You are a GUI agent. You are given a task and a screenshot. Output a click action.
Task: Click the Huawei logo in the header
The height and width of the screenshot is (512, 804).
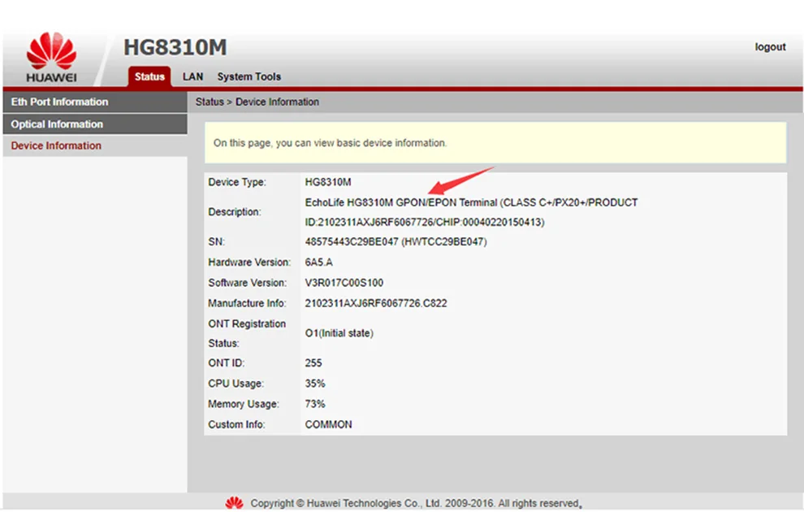pyautogui.click(x=51, y=57)
